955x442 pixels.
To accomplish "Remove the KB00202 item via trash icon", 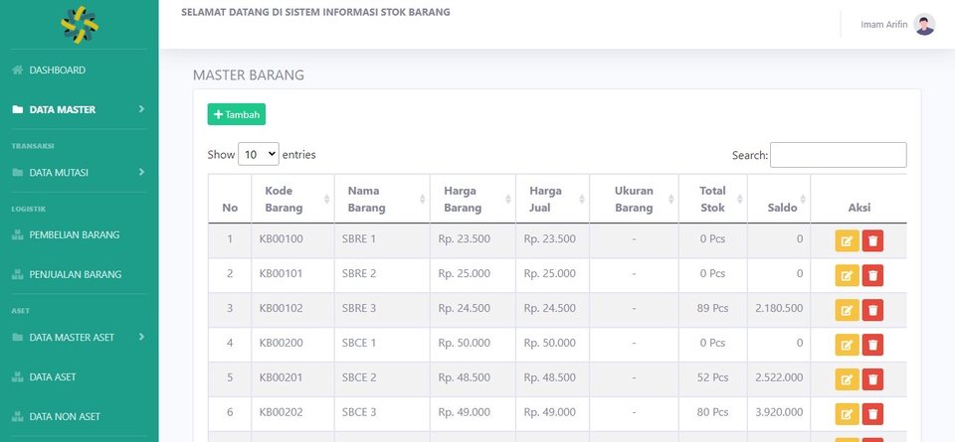I will point(872,414).
